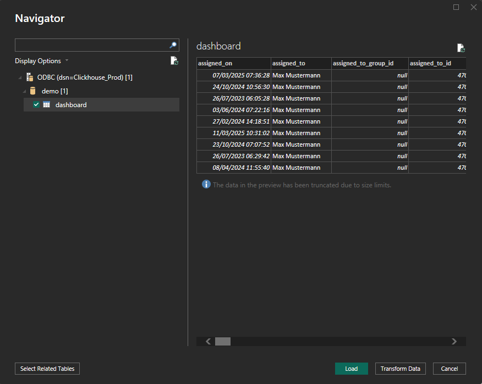
Task: Click the cell 03/06/2024 07:22:16
Action: [x=234, y=110]
